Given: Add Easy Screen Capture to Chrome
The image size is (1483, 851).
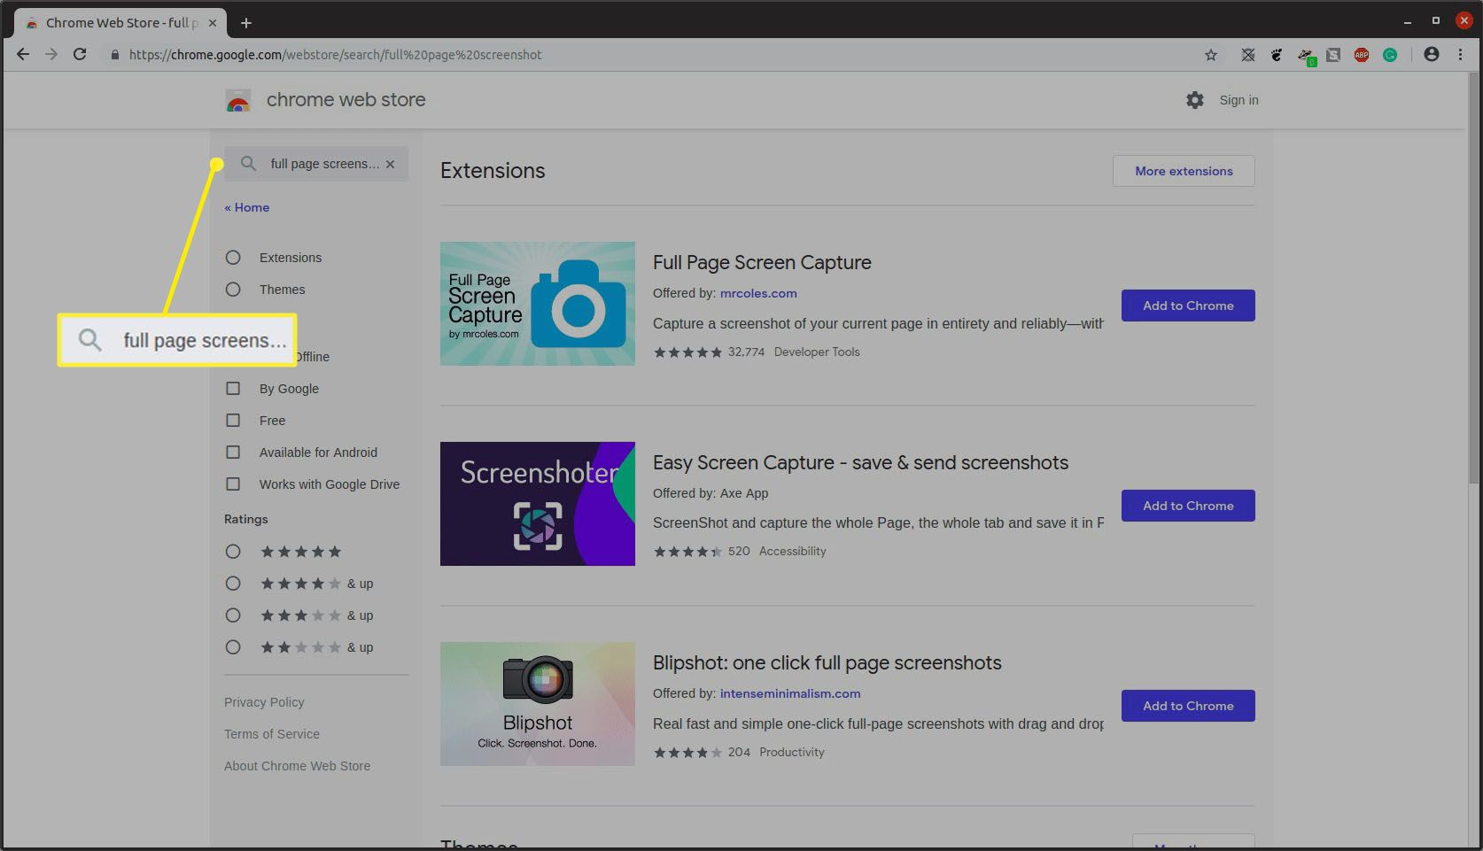Looking at the screenshot, I should pos(1188,506).
